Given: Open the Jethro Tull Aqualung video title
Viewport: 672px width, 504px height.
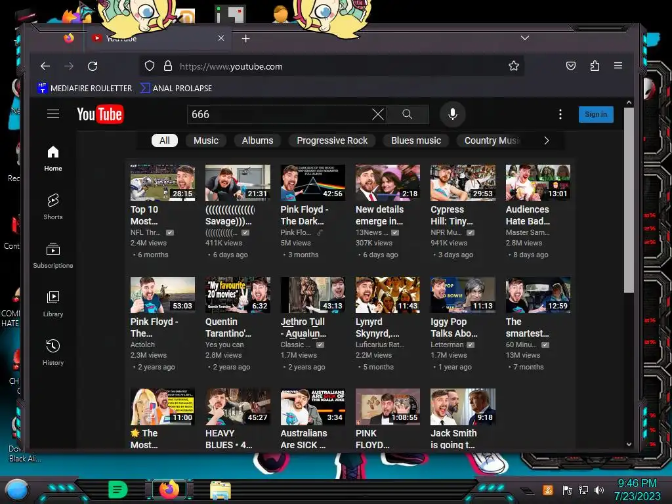Looking at the screenshot, I should (x=303, y=327).
